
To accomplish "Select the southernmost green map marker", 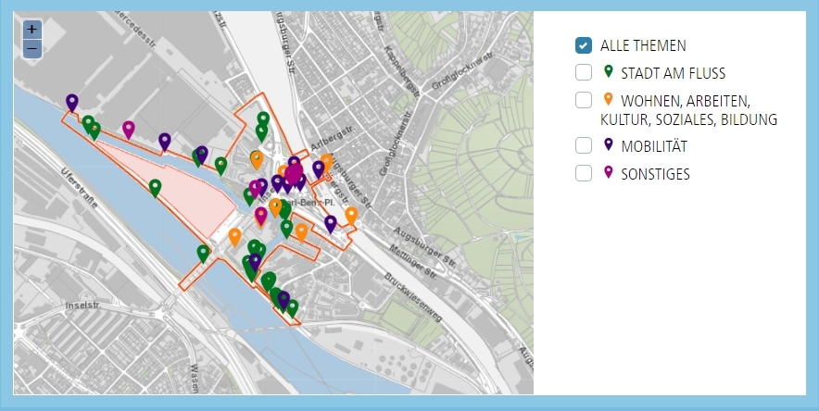I will (x=292, y=307).
